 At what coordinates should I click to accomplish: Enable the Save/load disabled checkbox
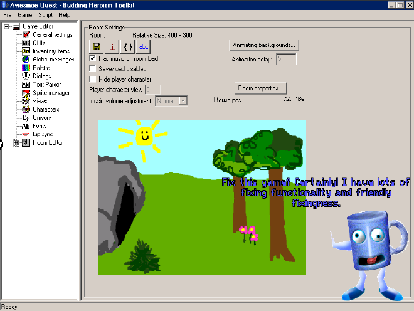[x=93, y=68]
